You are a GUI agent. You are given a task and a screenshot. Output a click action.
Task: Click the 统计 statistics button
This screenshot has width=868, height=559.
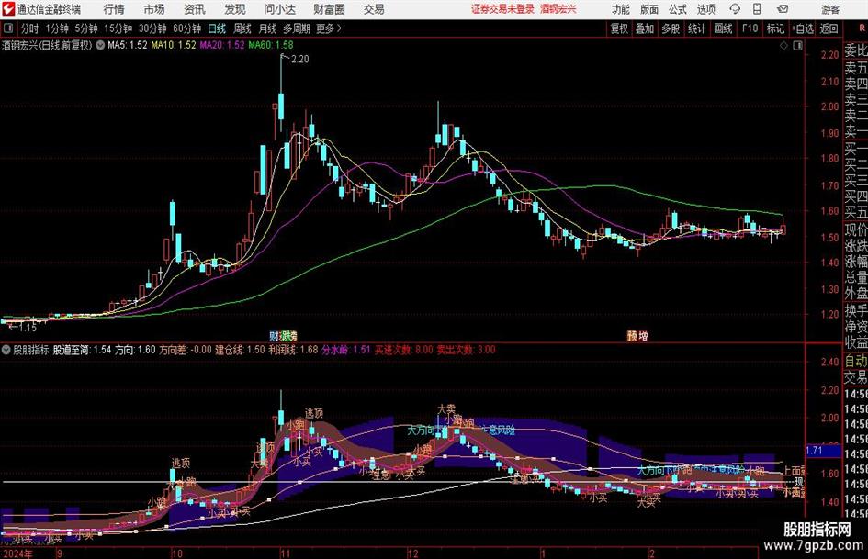(696, 28)
